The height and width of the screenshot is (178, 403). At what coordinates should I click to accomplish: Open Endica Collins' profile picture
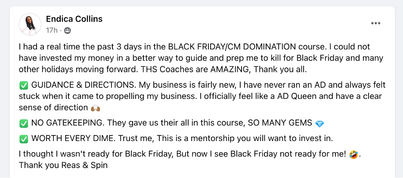point(30,25)
